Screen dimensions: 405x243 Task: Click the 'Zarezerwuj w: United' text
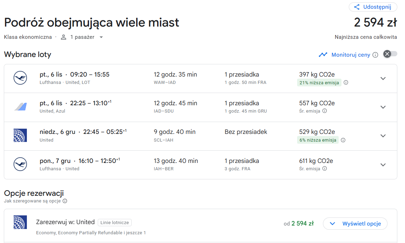pyautogui.click(x=65, y=222)
